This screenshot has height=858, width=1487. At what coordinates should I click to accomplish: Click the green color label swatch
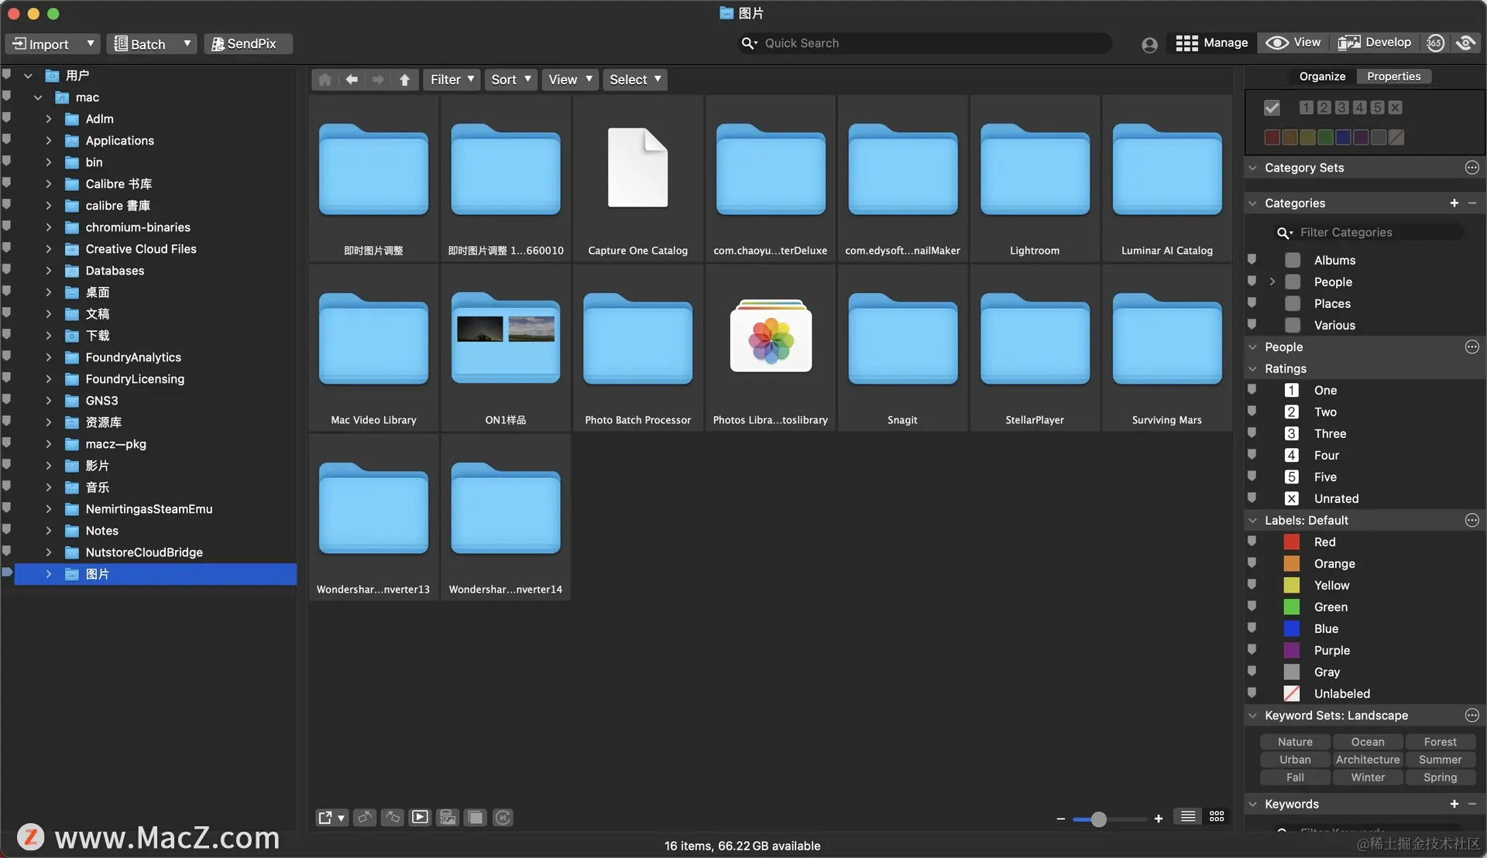click(x=1325, y=137)
